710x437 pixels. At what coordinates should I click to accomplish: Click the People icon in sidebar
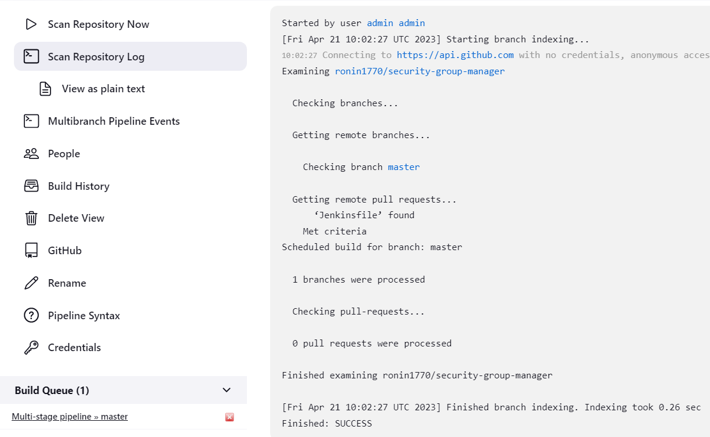pyautogui.click(x=31, y=154)
